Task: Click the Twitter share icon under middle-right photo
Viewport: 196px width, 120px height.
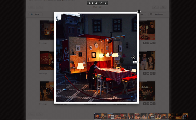Action: (151, 73)
